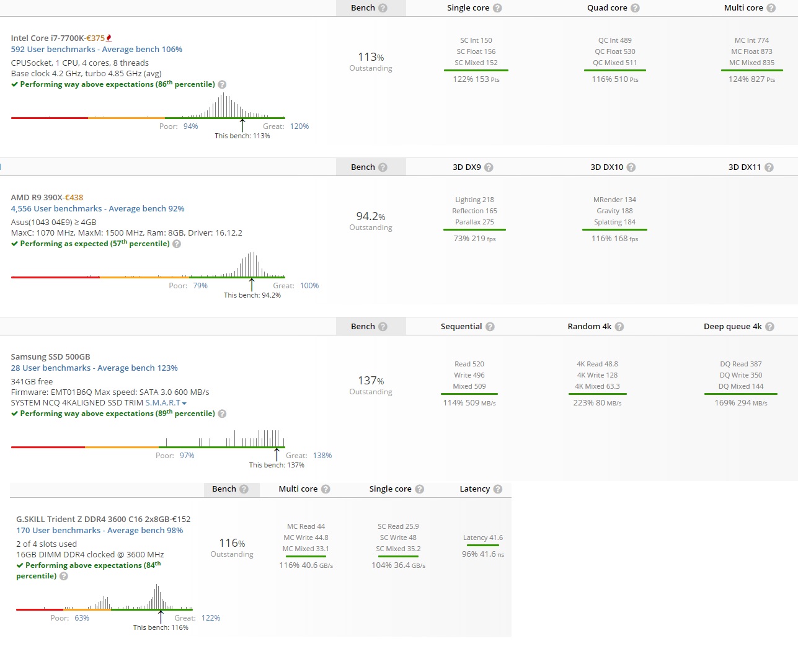Click help icon beside GPU Bench header

click(x=383, y=167)
